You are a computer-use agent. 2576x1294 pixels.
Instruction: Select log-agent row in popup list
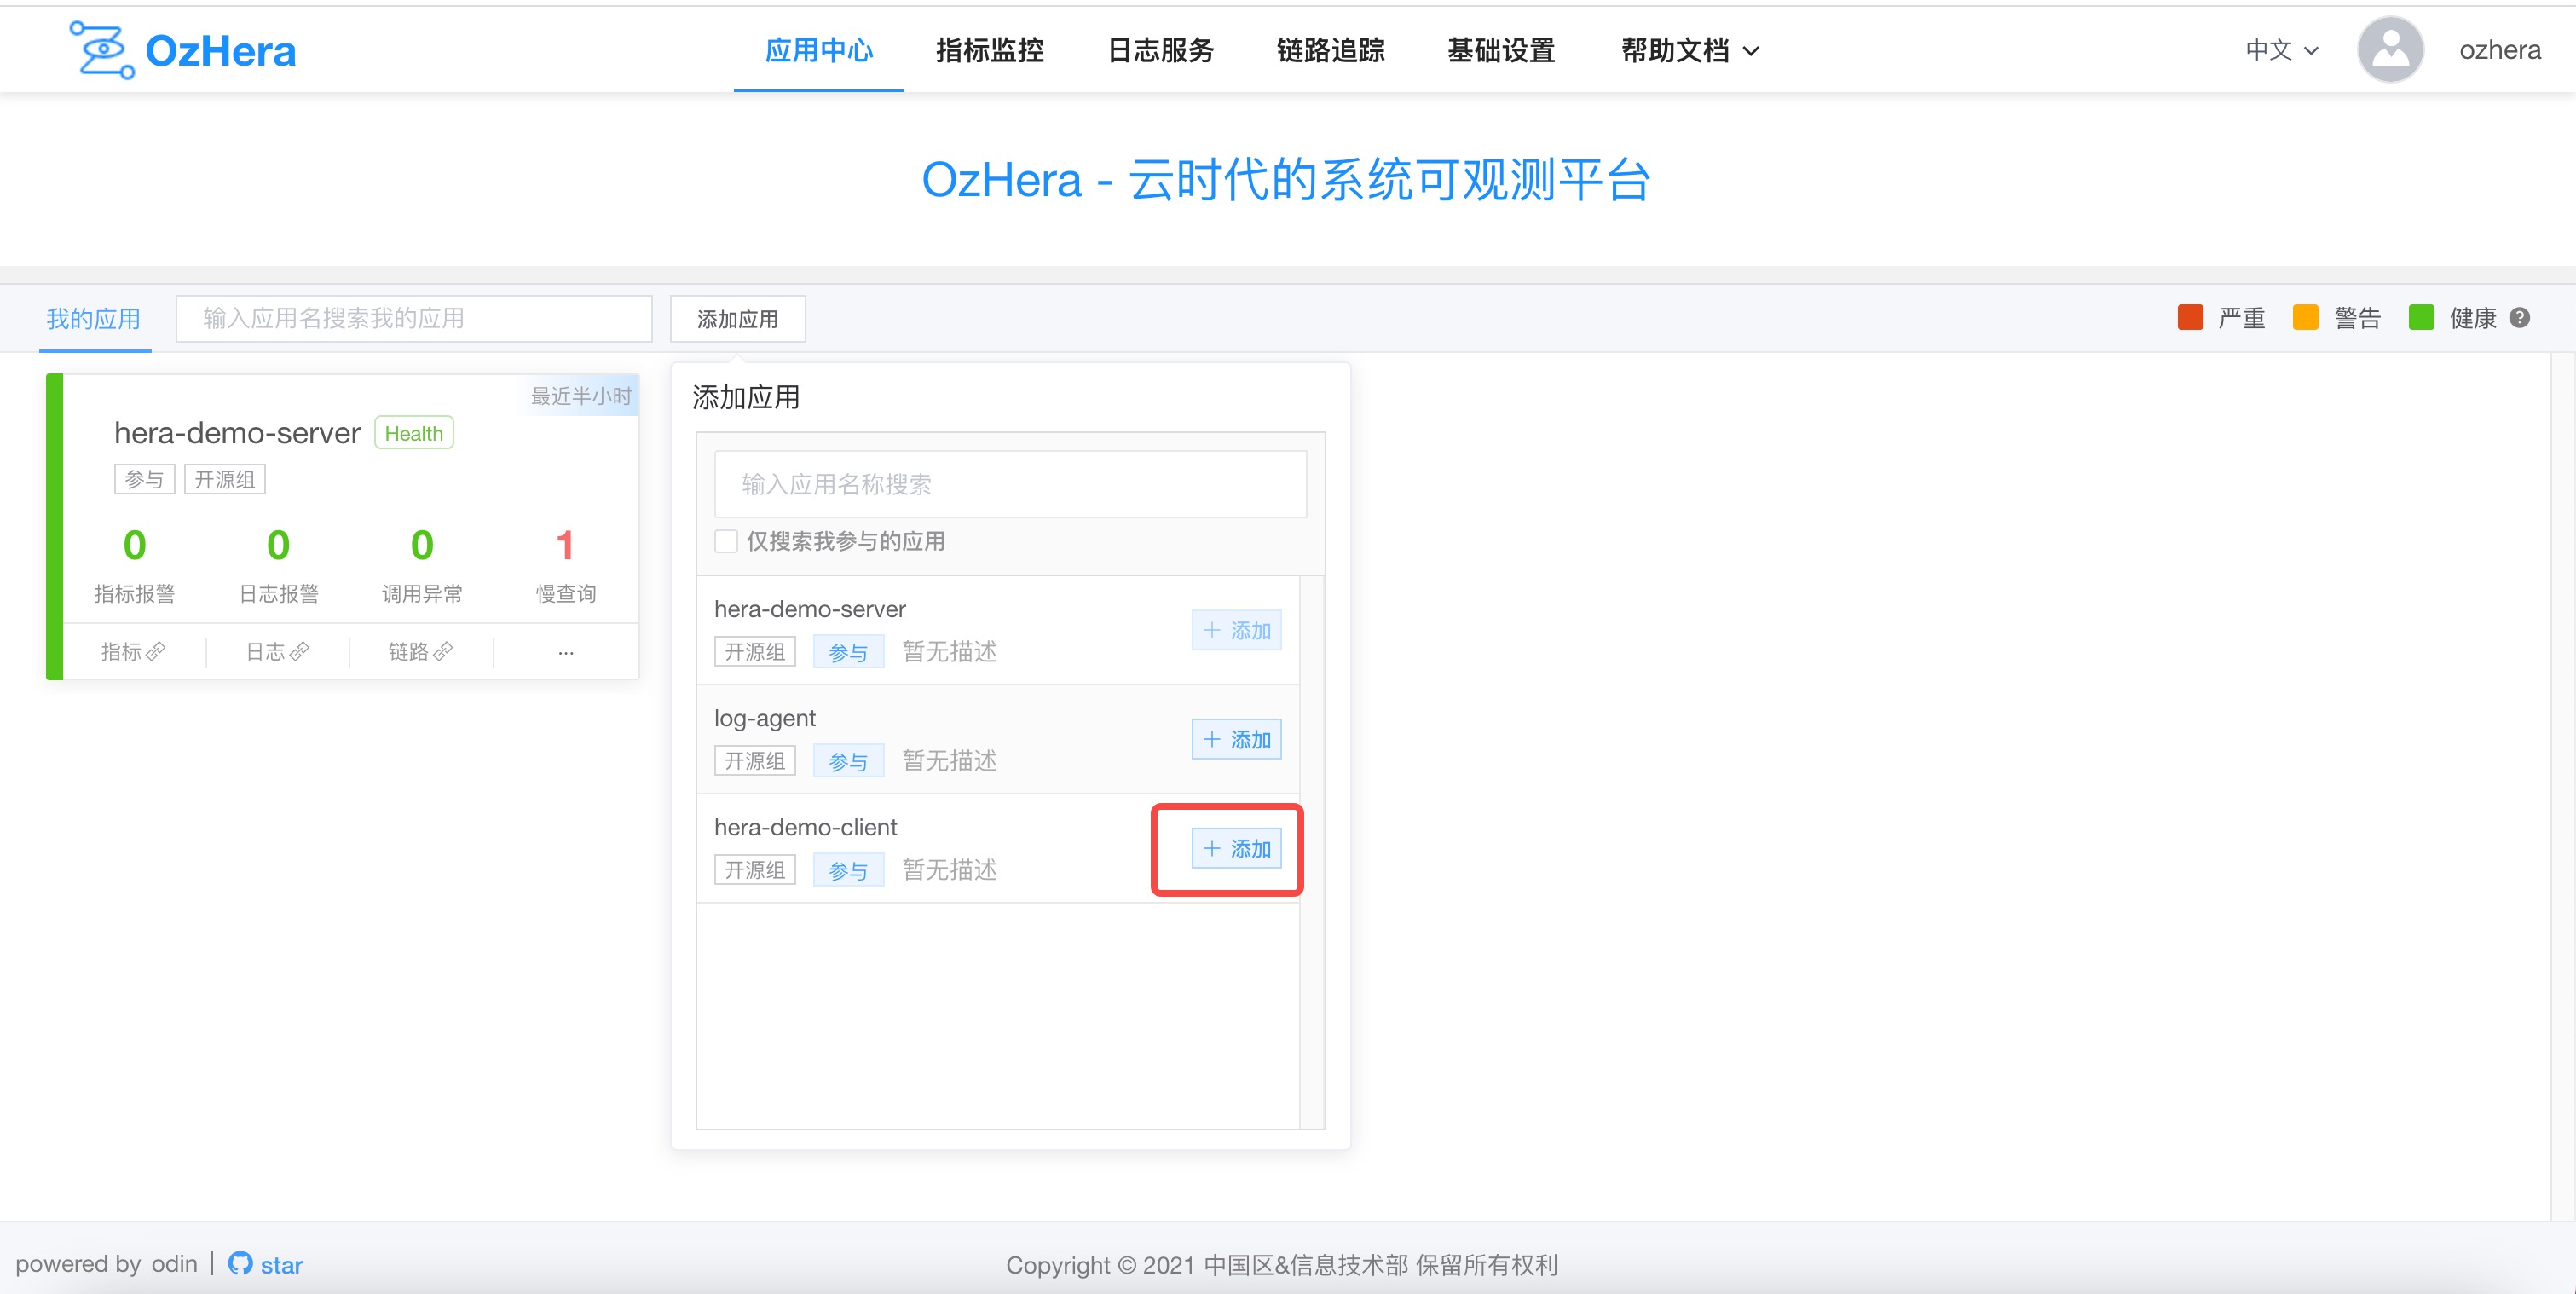[x=998, y=739]
